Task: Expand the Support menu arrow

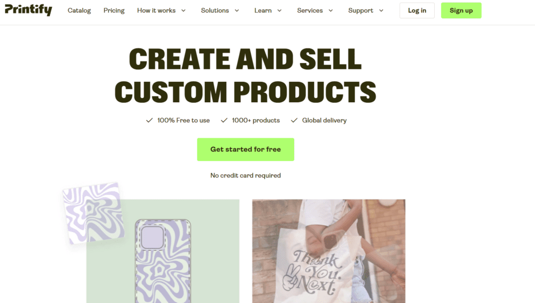Action: coord(381,10)
